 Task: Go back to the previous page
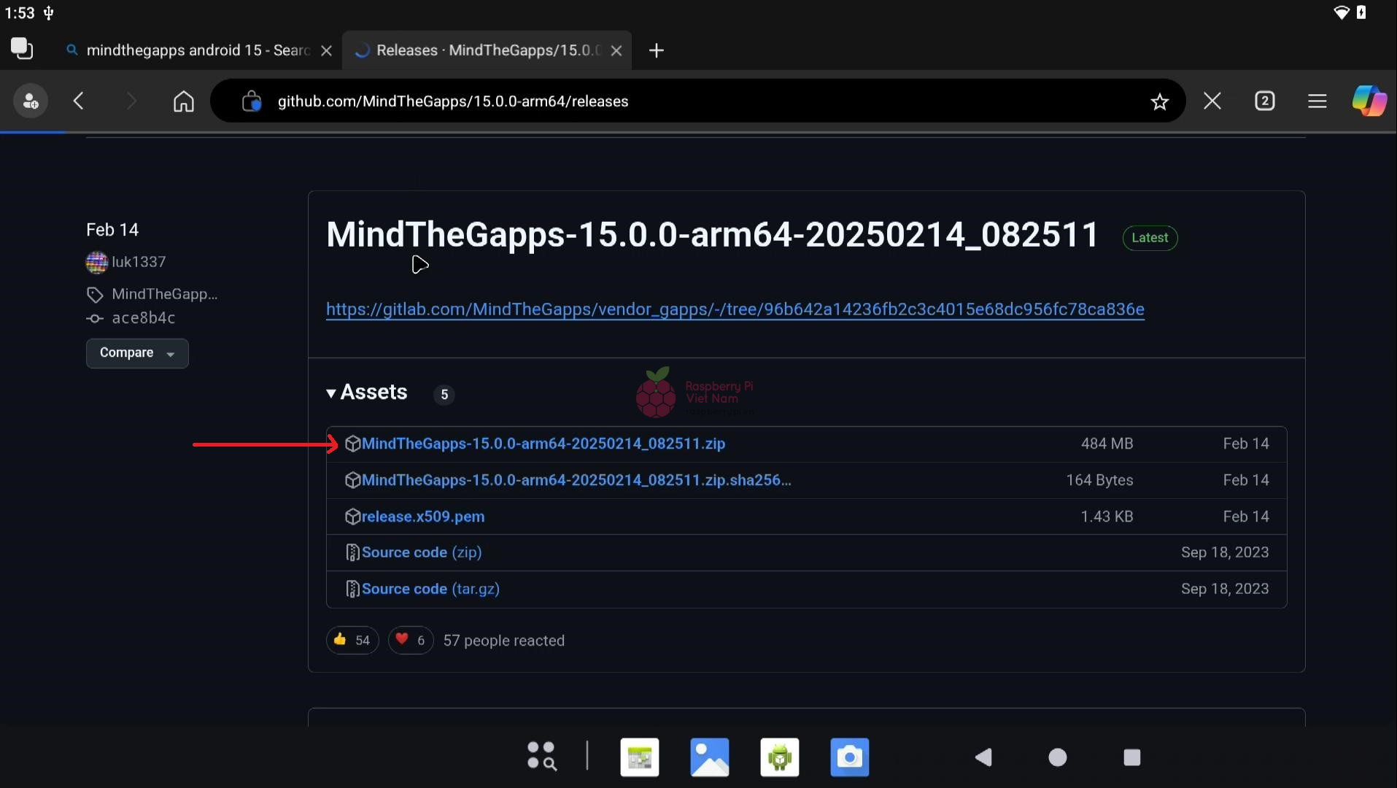(79, 101)
